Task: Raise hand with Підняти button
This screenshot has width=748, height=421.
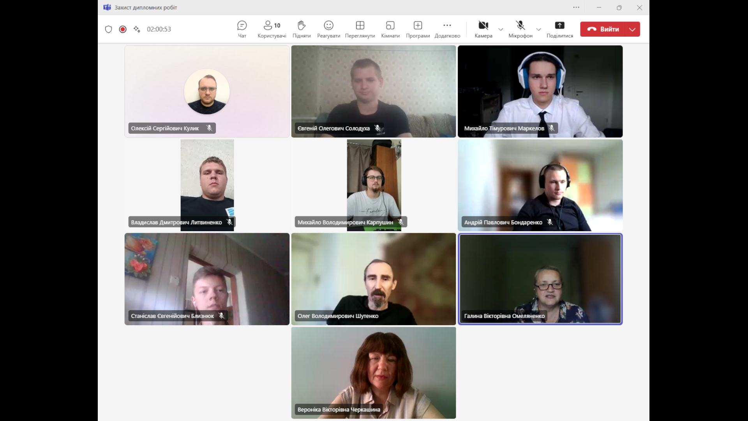Action: click(302, 29)
